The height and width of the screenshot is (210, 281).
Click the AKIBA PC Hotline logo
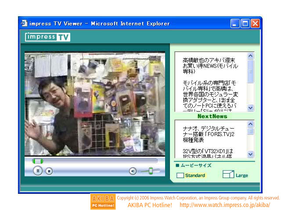(103, 201)
